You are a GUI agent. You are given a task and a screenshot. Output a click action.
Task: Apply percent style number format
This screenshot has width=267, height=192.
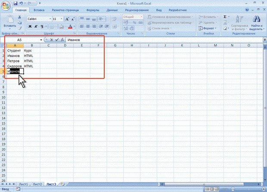(134, 23)
